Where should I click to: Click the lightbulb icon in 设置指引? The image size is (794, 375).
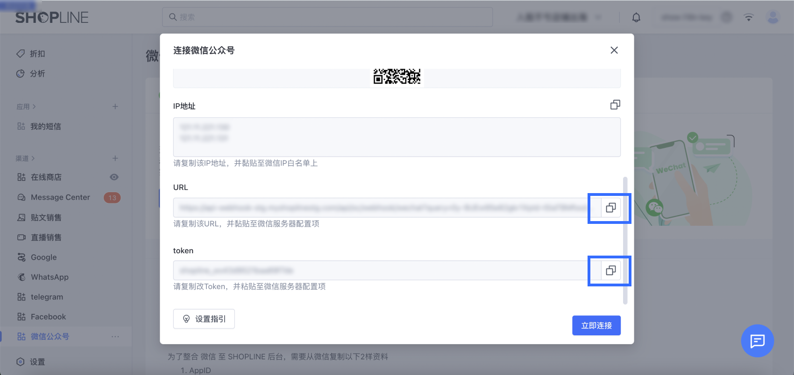[186, 319]
